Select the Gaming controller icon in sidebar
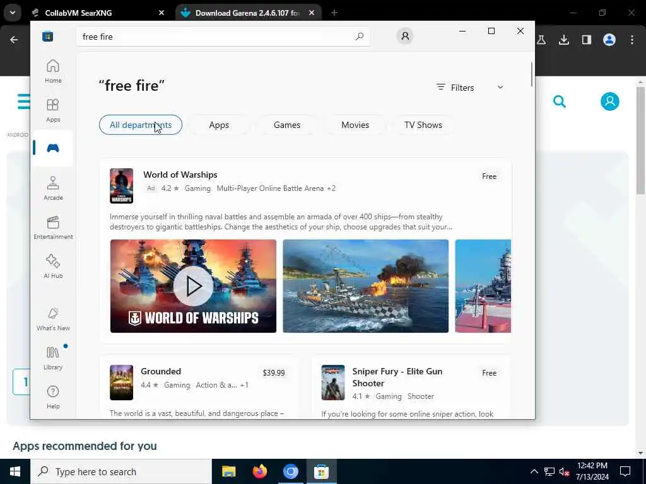The height and width of the screenshot is (484, 646). 53,147
